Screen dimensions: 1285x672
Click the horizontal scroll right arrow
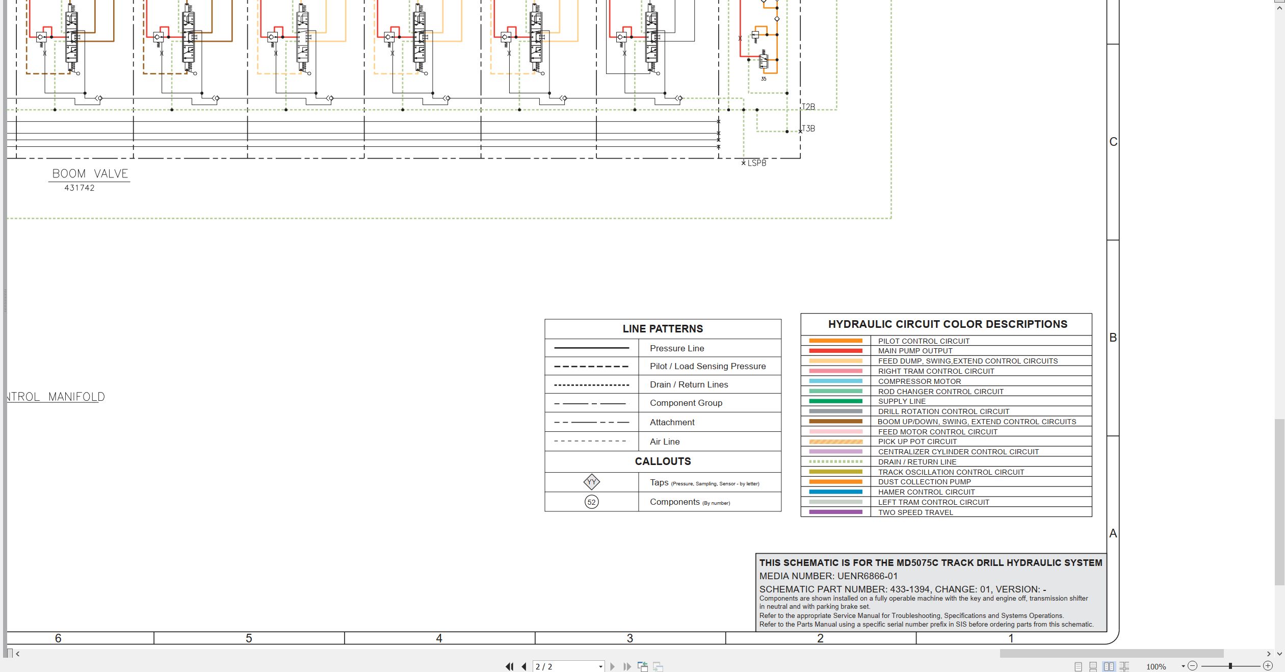(x=1269, y=653)
